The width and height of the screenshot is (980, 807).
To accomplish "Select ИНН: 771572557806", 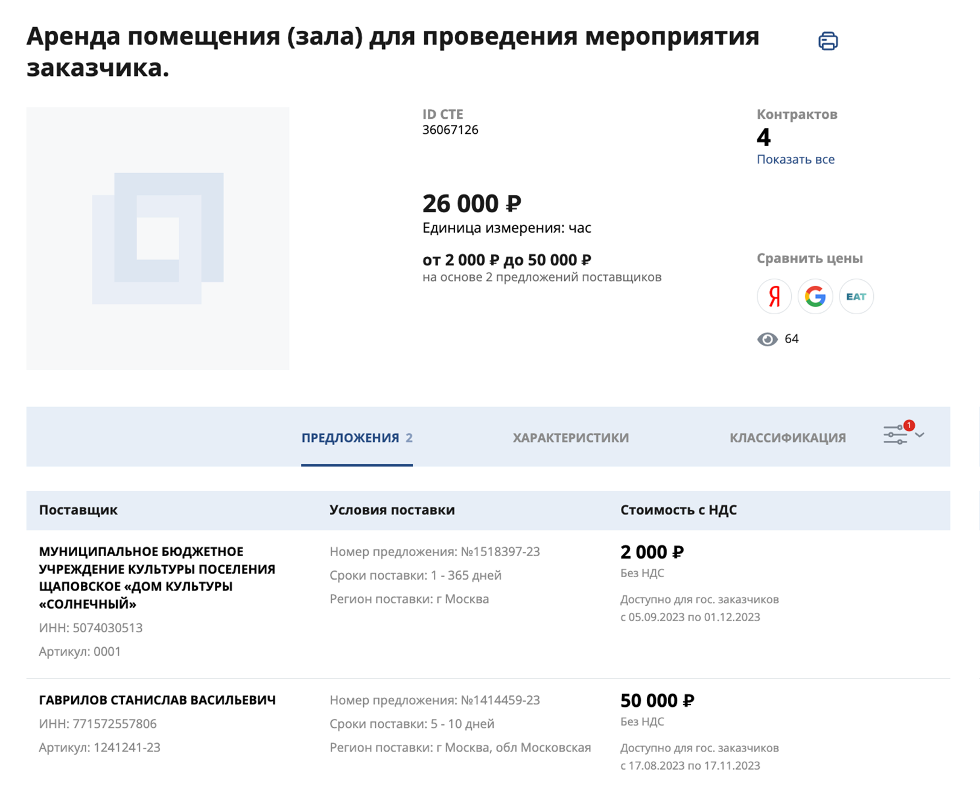I will click(x=98, y=724).
